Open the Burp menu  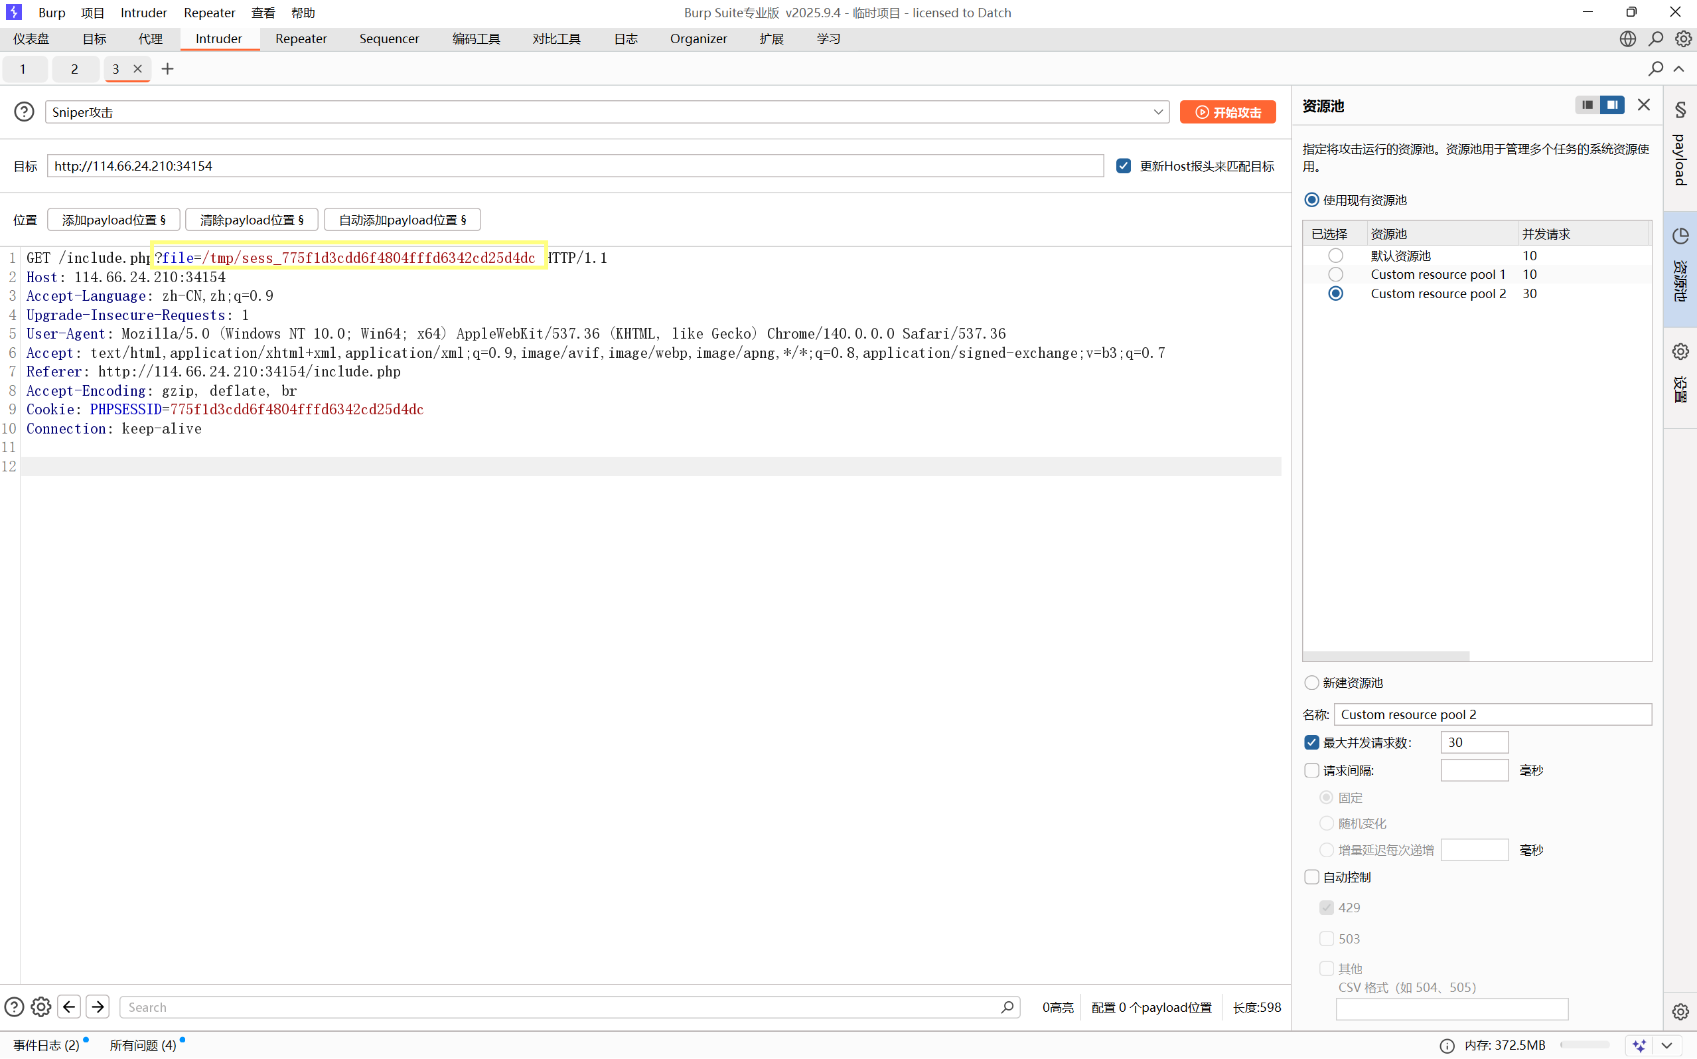pos(52,13)
